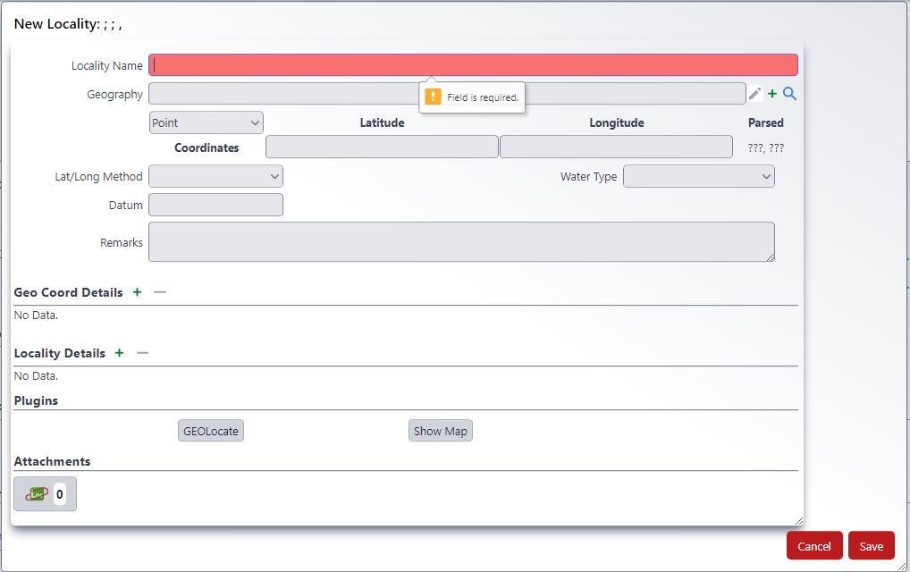910x572 pixels.
Task: Open the attachments paperclip icon
Action: (38, 493)
